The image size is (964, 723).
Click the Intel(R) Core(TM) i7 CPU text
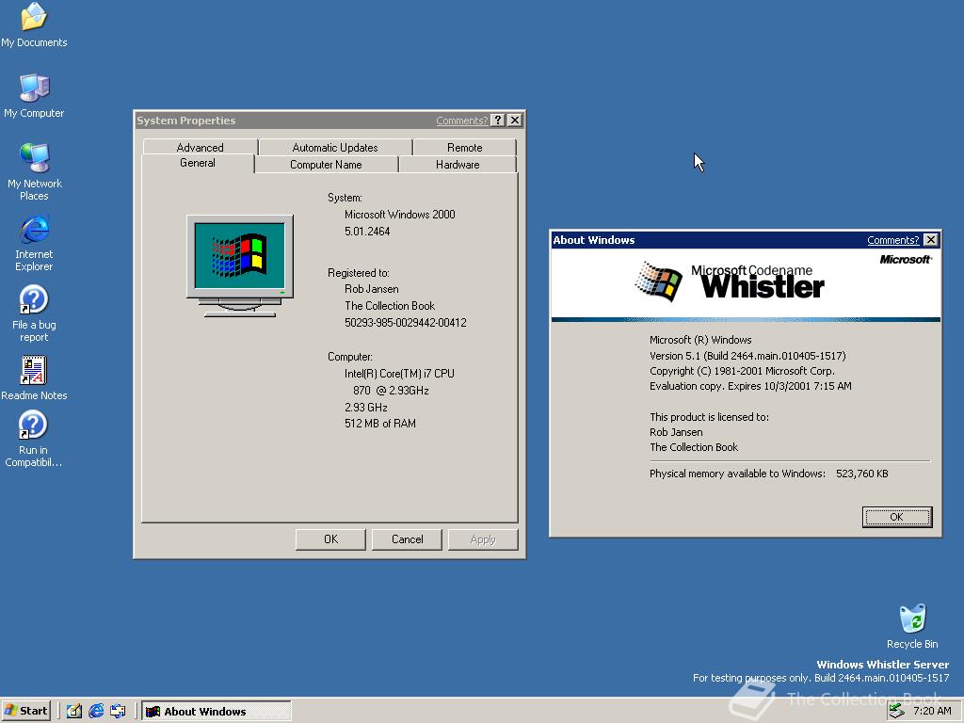(x=399, y=373)
